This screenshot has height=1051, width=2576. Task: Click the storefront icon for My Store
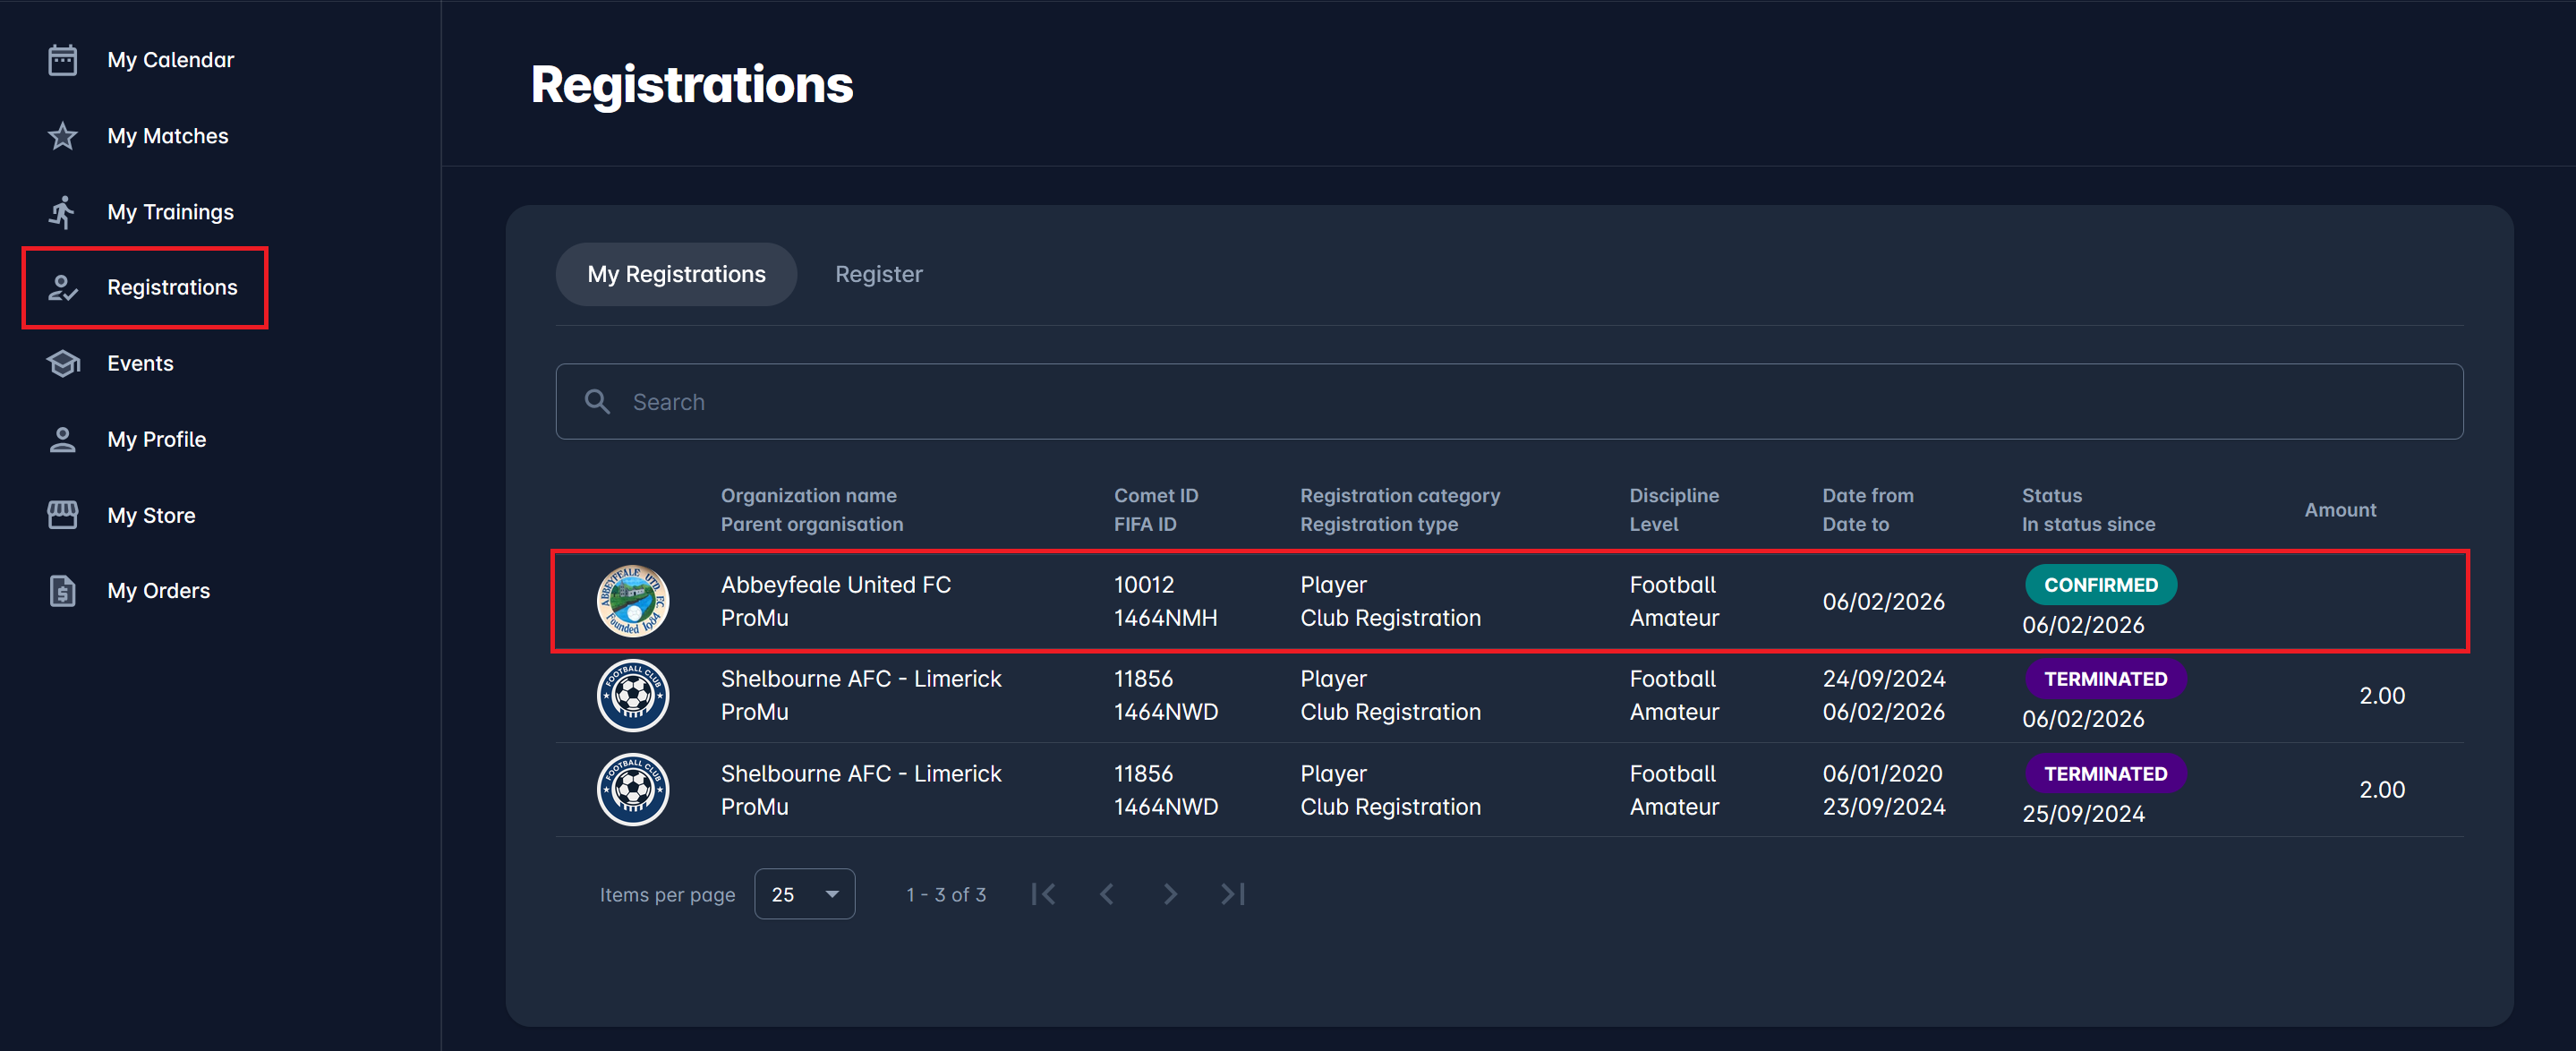click(x=62, y=515)
